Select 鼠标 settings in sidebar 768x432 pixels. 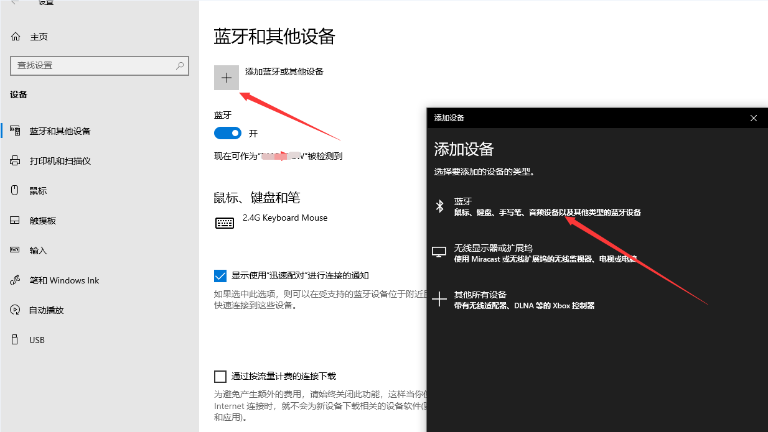(37, 190)
